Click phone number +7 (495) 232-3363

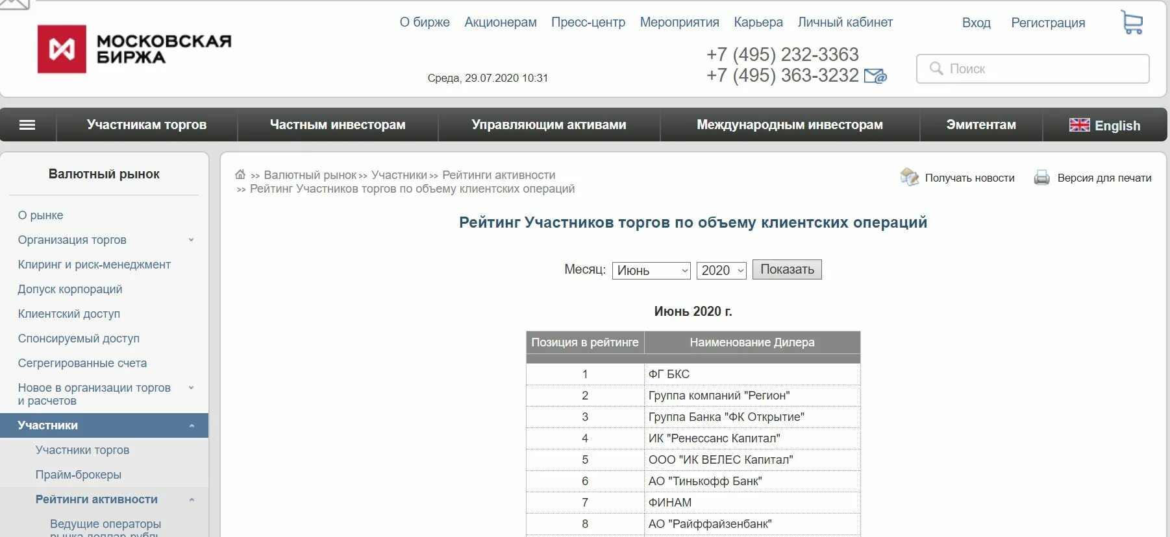point(782,54)
